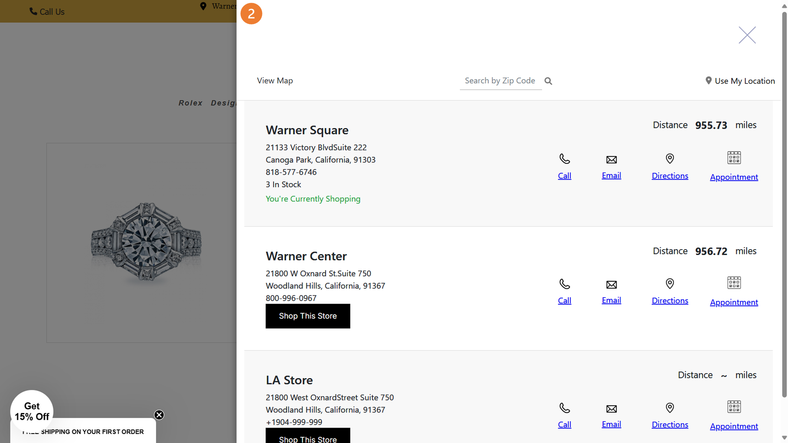This screenshot has height=443, width=788.
Task: Close the store locator panel
Action: (x=747, y=35)
